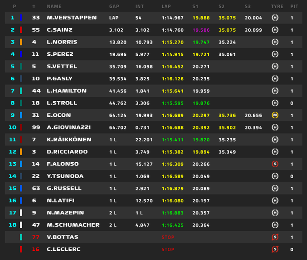Image resolution: width=307 pixels, height=260 pixels.
Task: Click Bottas's soft tyre icon
Action: click(275, 237)
